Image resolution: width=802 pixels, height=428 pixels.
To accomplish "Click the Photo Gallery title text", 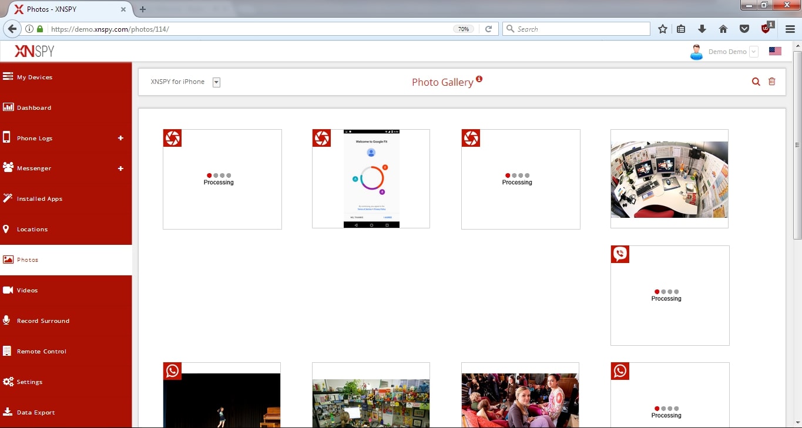I will (442, 82).
